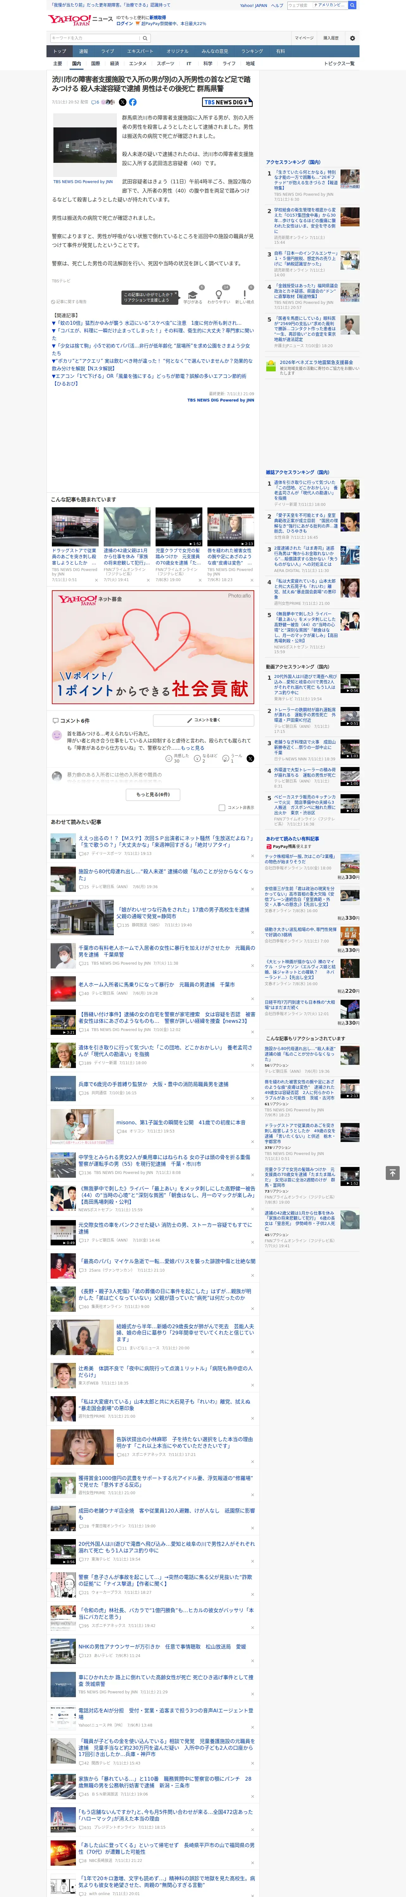Click the settings gear icon in header
This screenshot has height=1897, width=406.
[x=352, y=38]
